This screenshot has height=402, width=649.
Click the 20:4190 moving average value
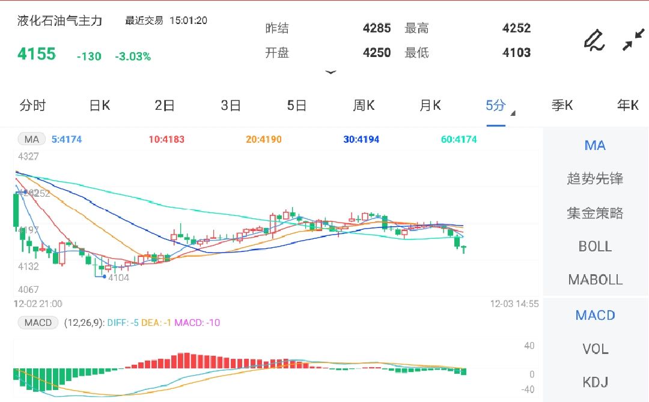pos(264,140)
